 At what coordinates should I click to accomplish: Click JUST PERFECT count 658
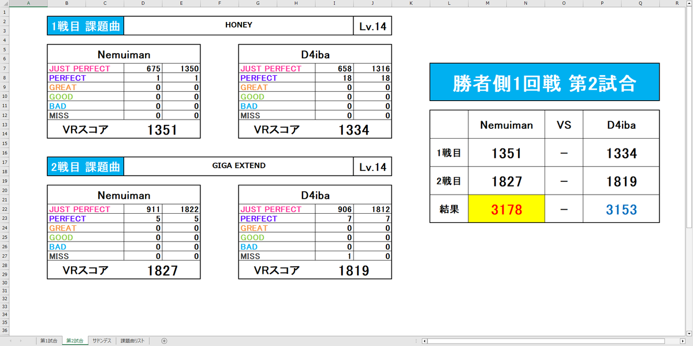click(334, 68)
